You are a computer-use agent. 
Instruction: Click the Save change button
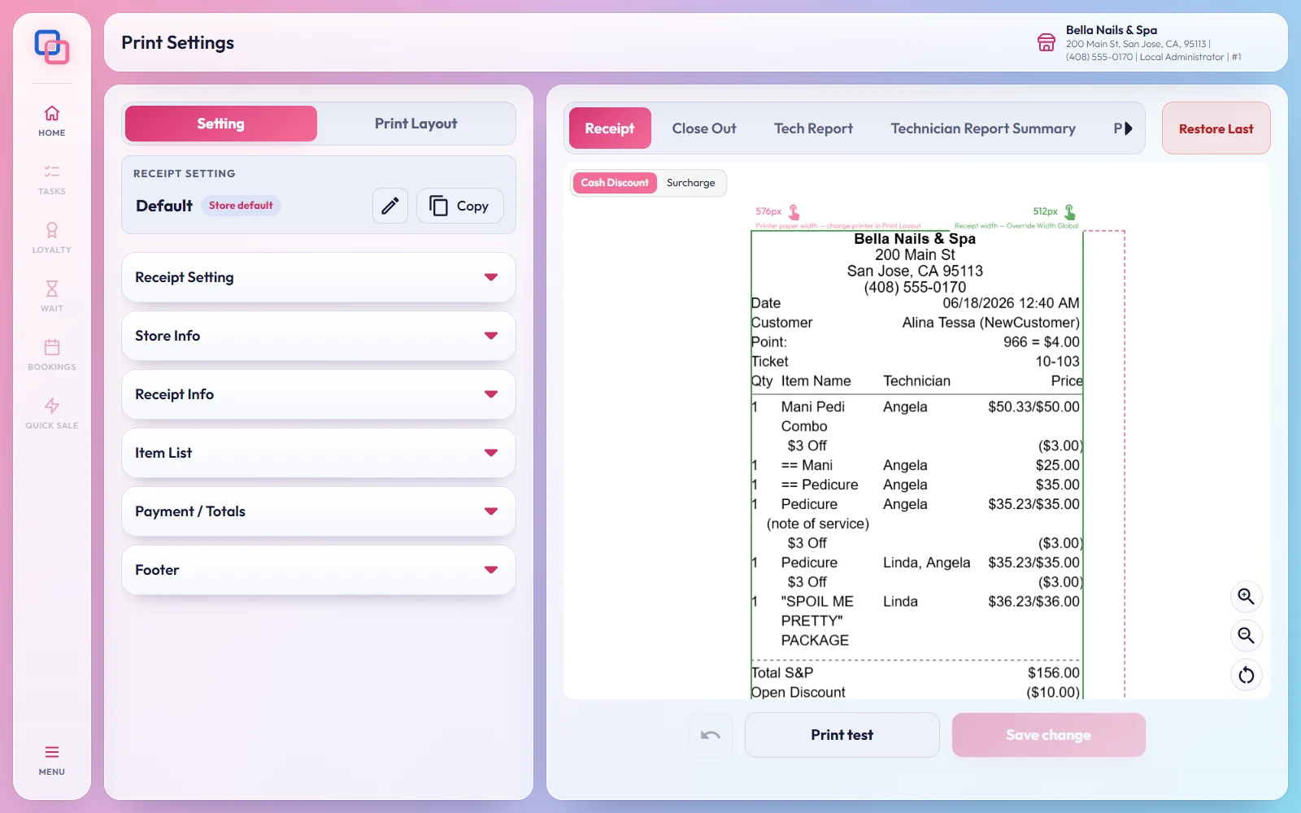pyautogui.click(x=1049, y=735)
